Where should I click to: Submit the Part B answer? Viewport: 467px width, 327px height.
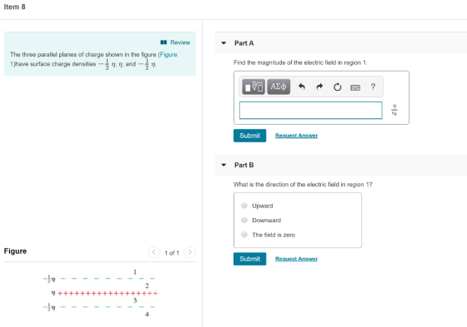coord(249,259)
